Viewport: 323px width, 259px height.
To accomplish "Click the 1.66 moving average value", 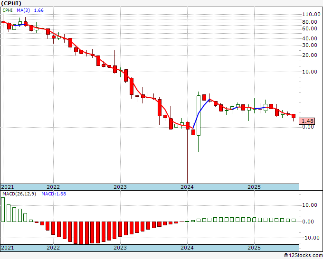I will pyautogui.click(x=39, y=10).
